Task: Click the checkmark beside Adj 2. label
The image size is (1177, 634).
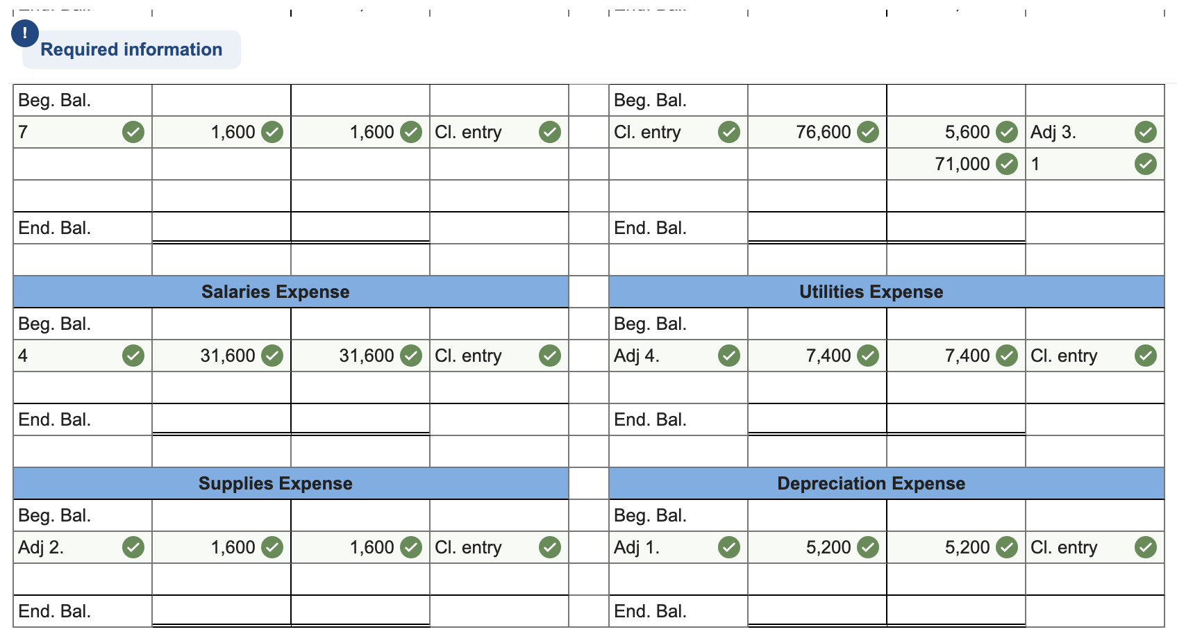Action: click(x=133, y=547)
